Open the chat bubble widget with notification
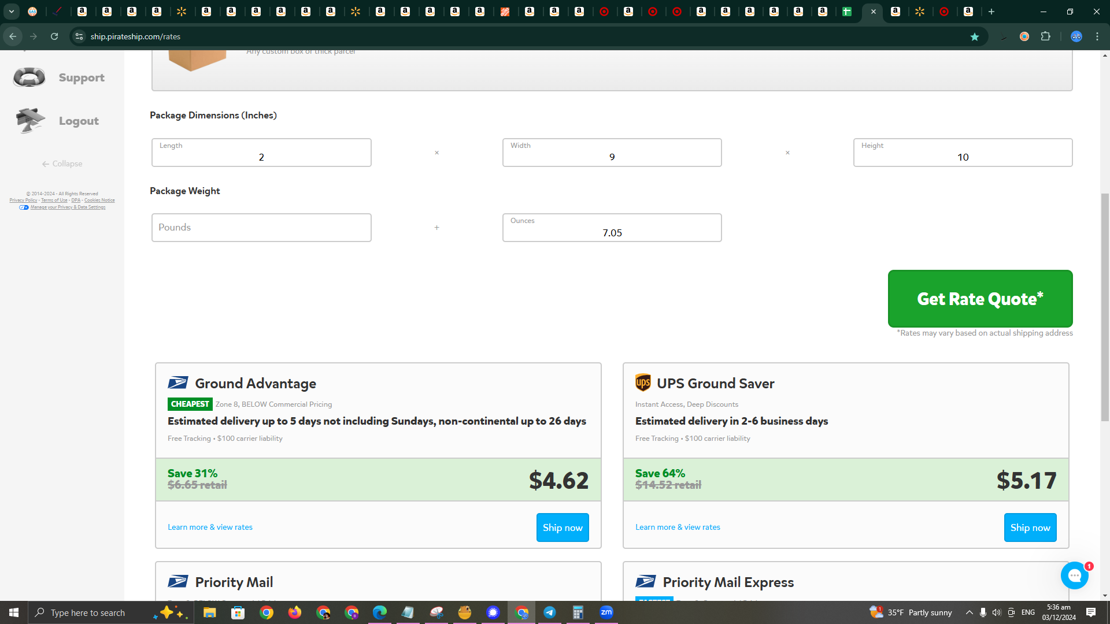 click(x=1075, y=575)
